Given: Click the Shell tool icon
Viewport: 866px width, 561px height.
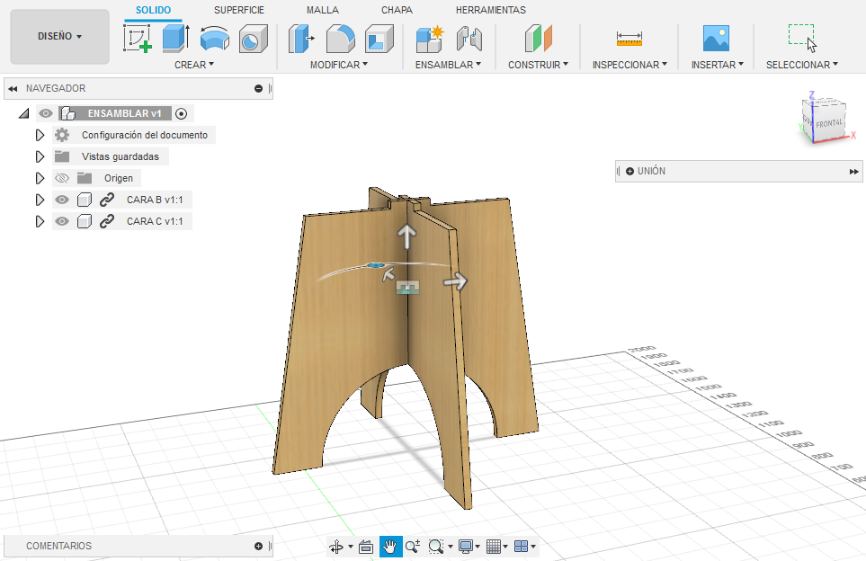Looking at the screenshot, I should click(x=379, y=39).
